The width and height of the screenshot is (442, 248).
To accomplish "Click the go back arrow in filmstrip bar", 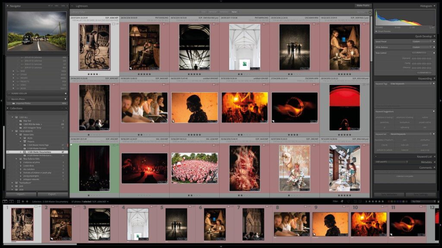I will [22, 201].
